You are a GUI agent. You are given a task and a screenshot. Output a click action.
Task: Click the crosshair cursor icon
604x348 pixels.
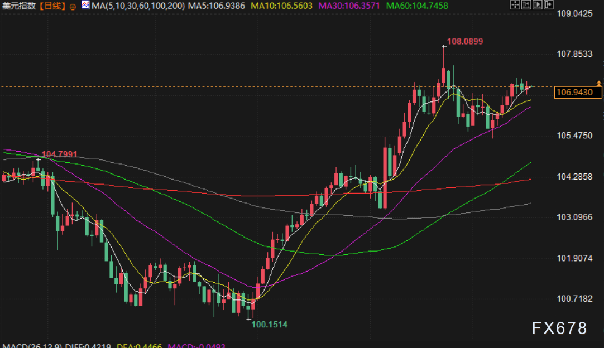pyautogui.click(x=515, y=5)
